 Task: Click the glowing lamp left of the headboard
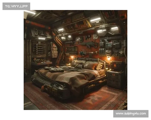[72, 57]
